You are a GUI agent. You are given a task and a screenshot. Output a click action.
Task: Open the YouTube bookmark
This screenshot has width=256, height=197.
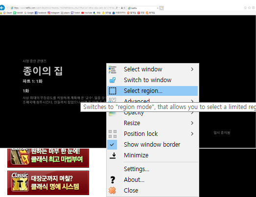tap(87, 13)
